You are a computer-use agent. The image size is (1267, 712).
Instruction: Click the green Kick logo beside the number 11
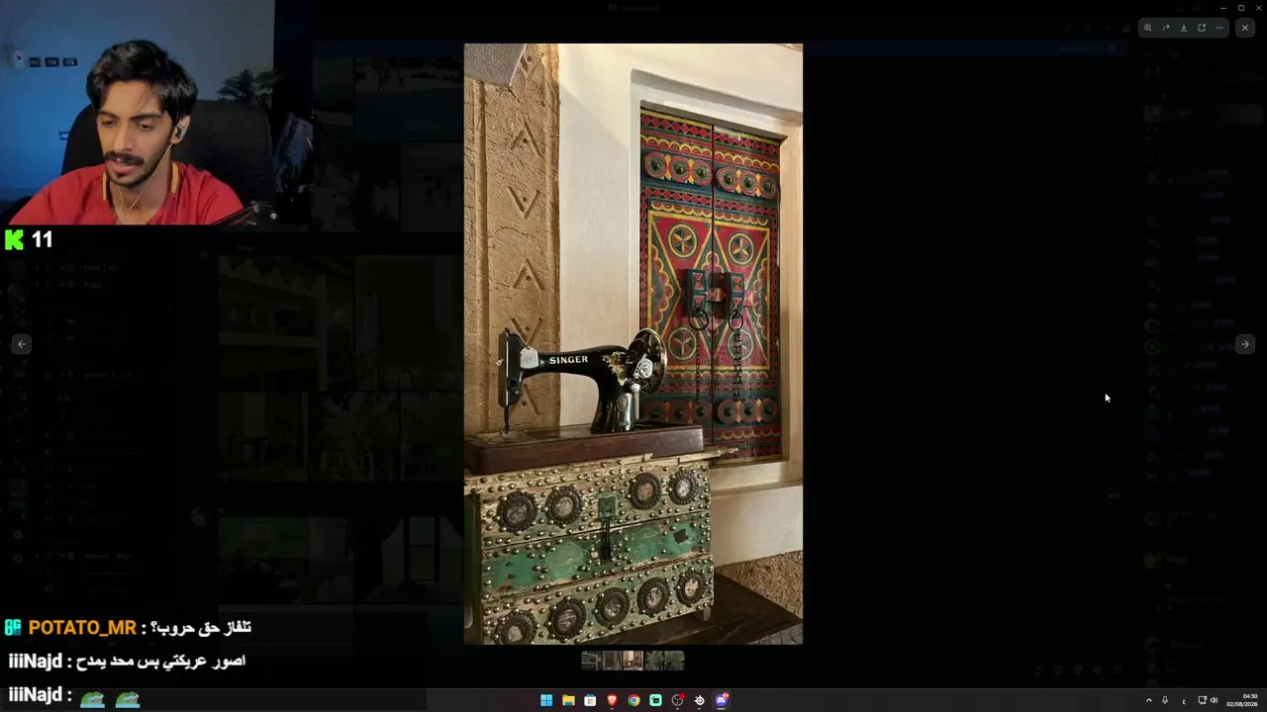point(14,239)
